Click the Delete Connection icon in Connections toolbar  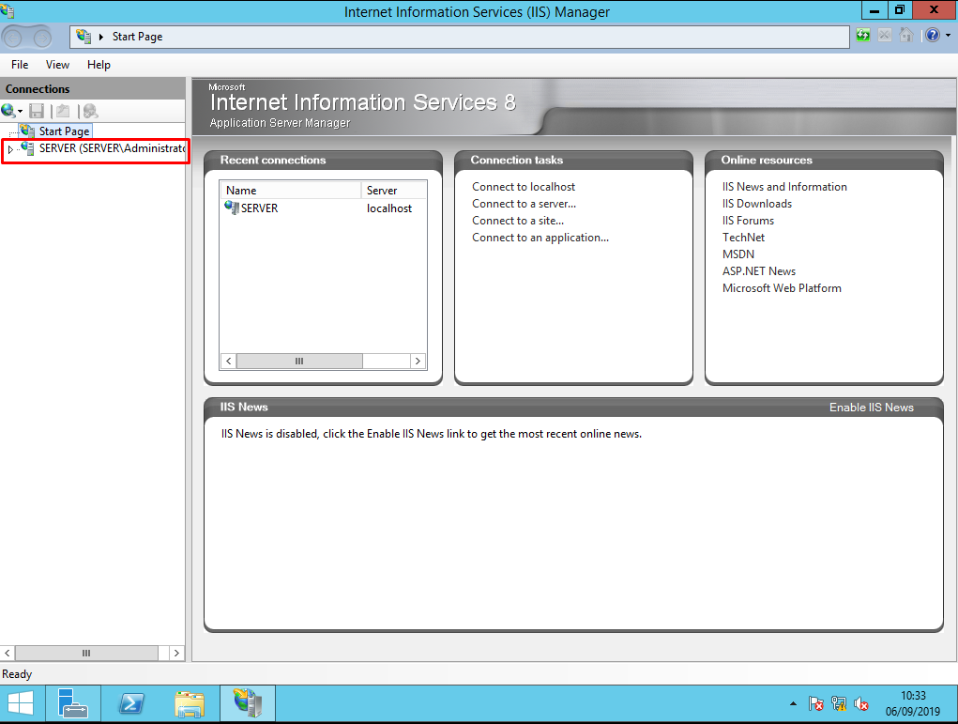point(90,111)
